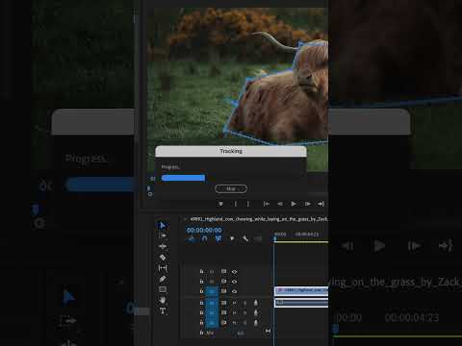Screen dimensions: 462x346
Task: Select the Razor tool
Action: [163, 257]
